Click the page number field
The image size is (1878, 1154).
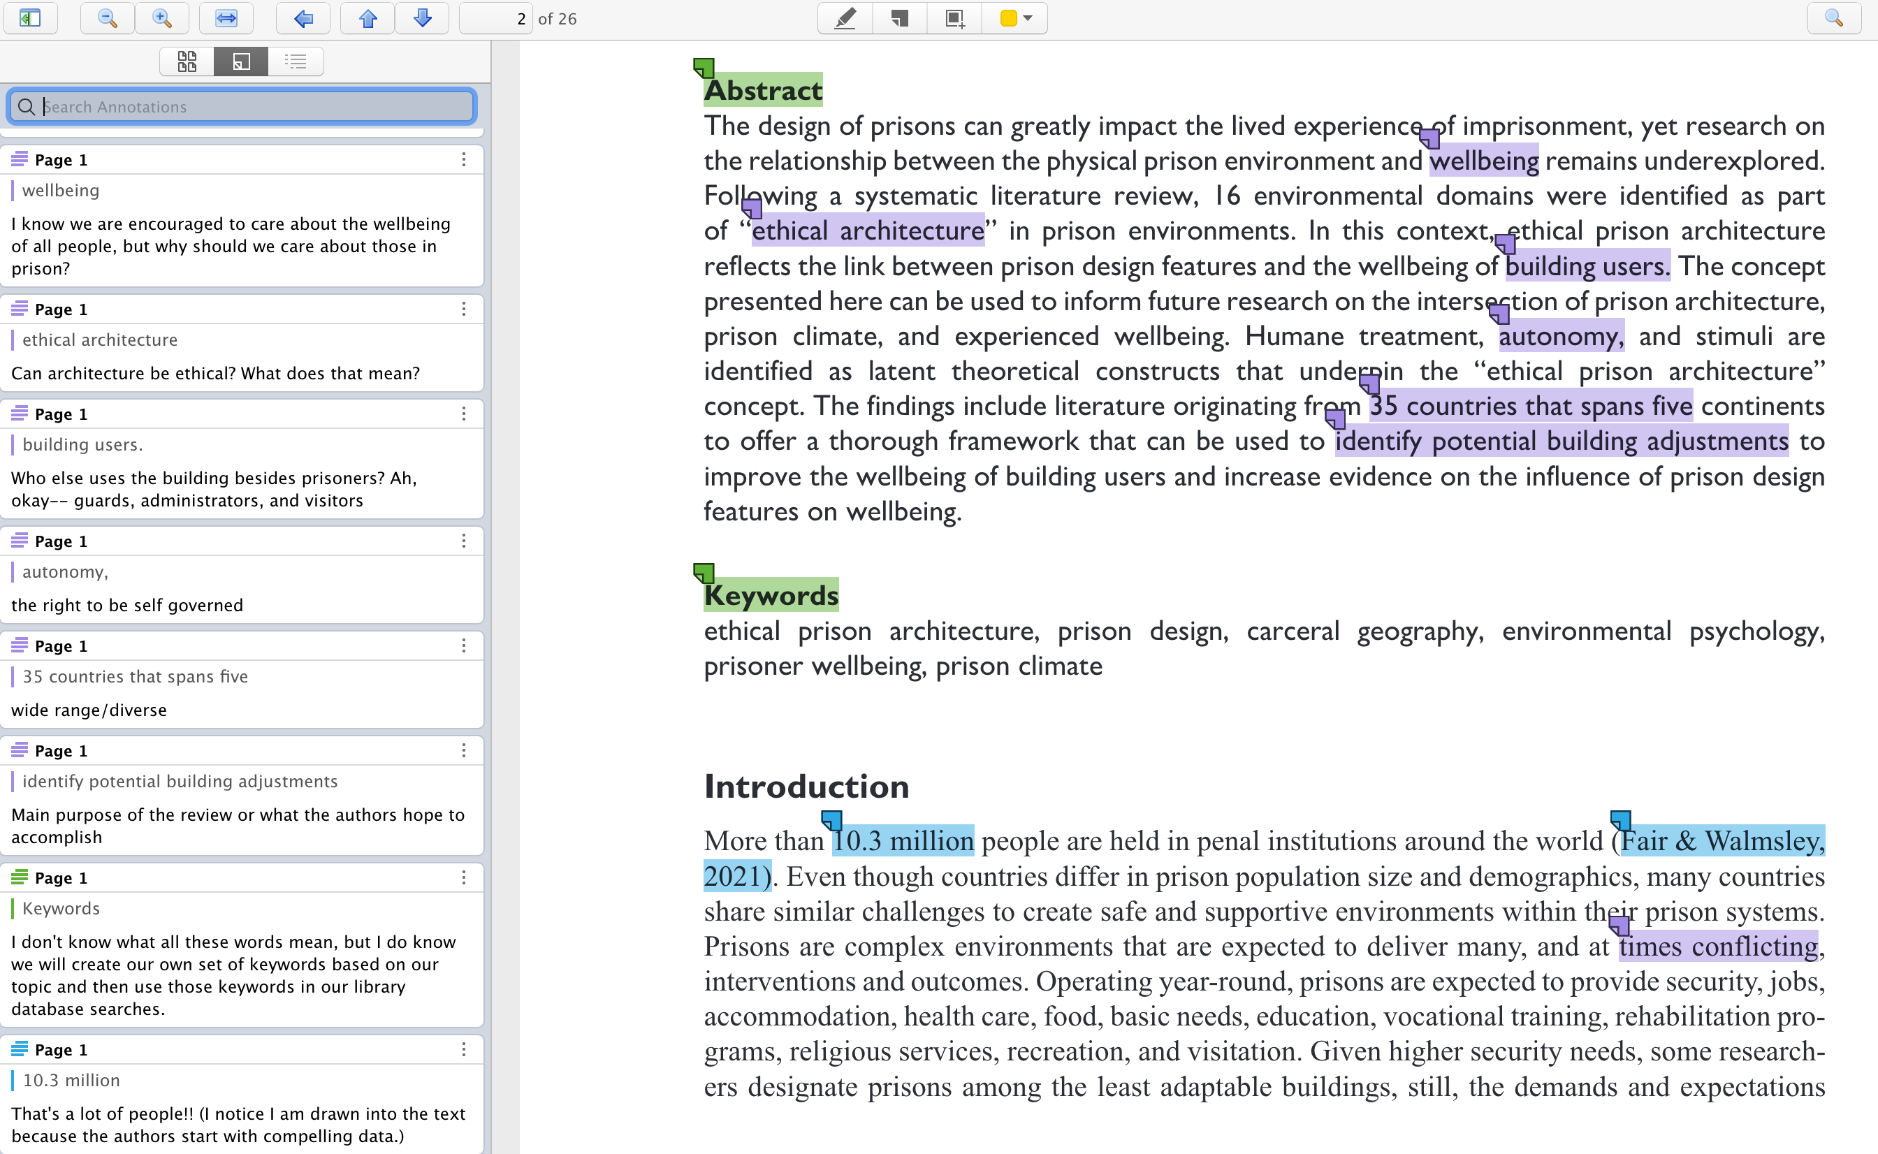click(495, 18)
